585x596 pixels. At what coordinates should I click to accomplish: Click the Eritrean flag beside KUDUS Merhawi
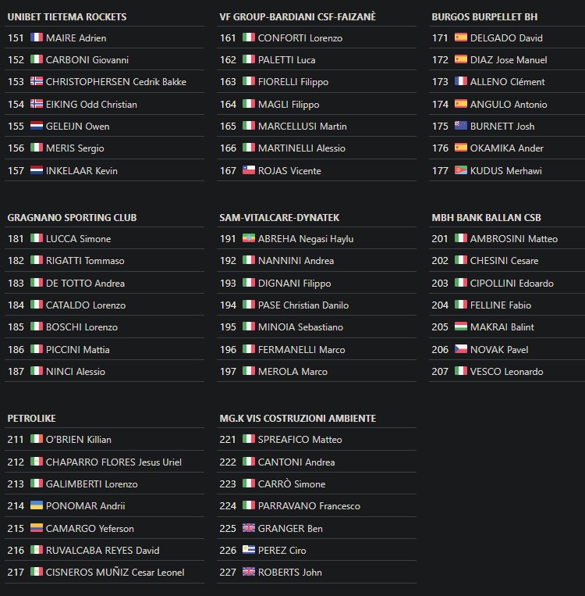461,170
